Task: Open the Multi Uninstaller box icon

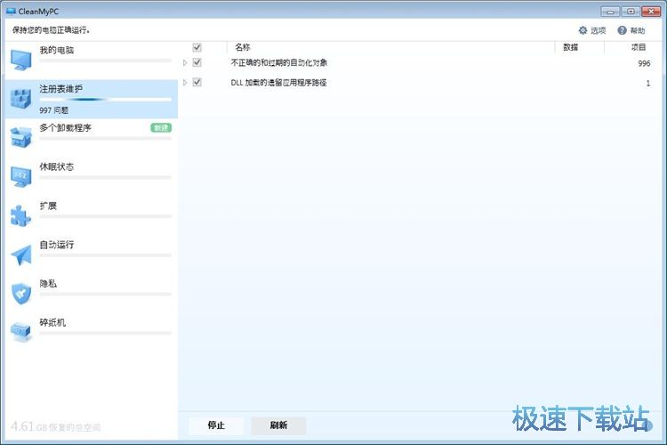Action: [x=20, y=138]
